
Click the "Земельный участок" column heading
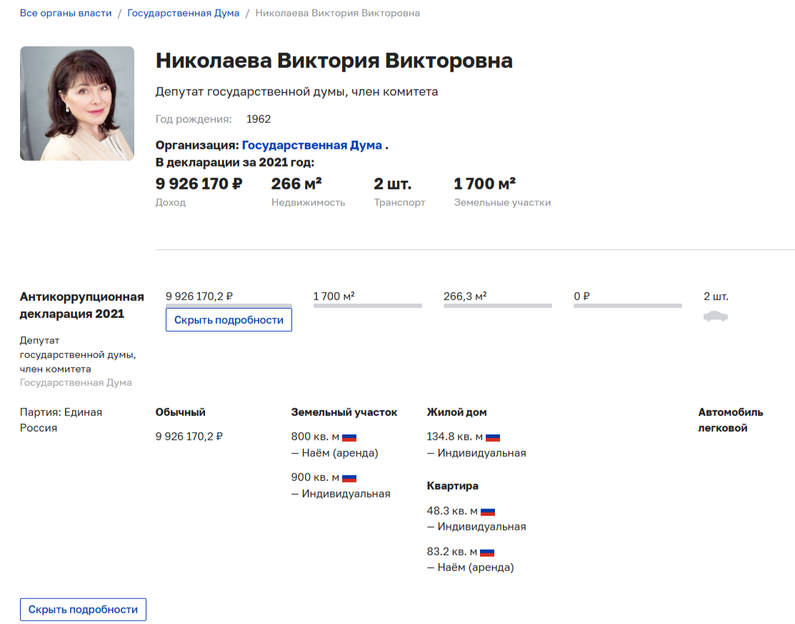(x=344, y=412)
